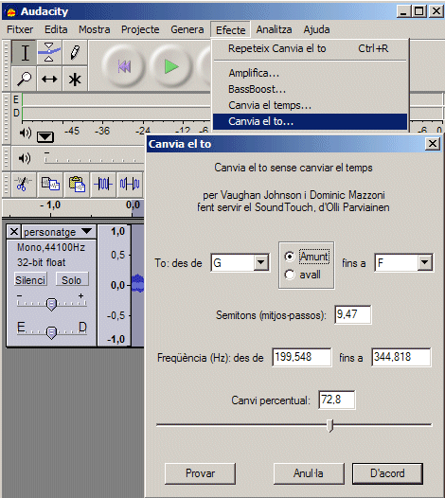Click the mixer toolbar volume speaker icon
445x498 pixels.
point(25,158)
